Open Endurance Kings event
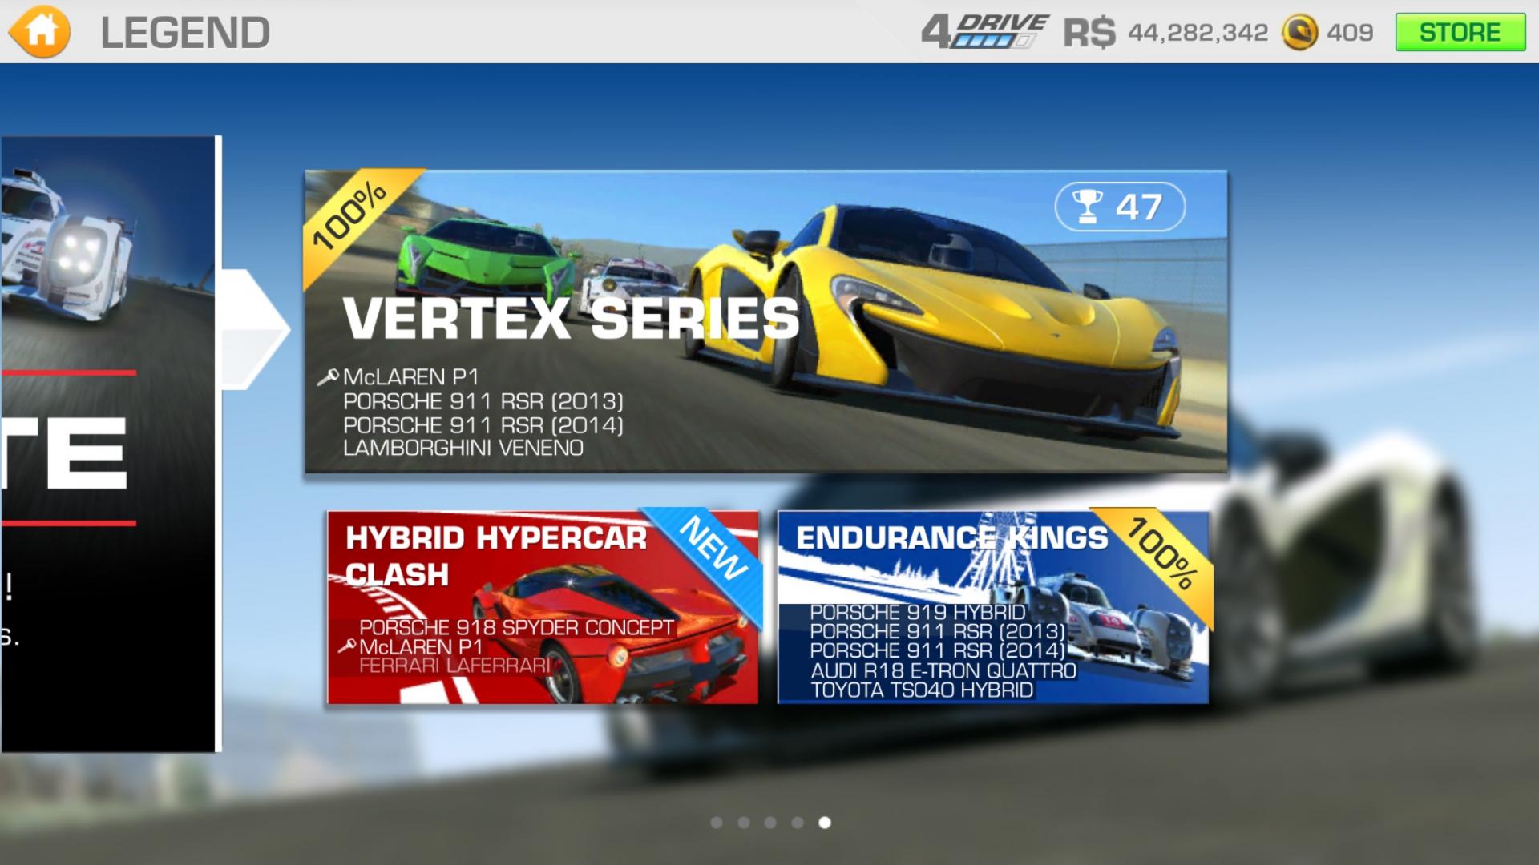Screen dimensions: 1539x865 (x=993, y=607)
